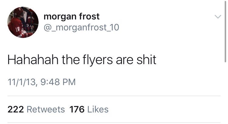Viewport: 228px width, 124px height.
Task: Select the tweet text about the flyers
Action: (82, 60)
